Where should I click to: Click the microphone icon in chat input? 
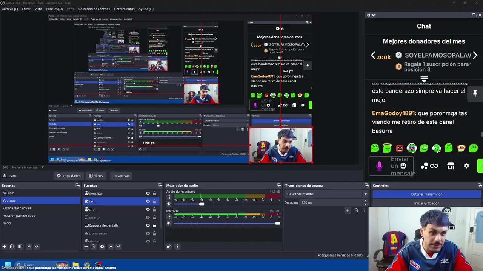(380, 166)
